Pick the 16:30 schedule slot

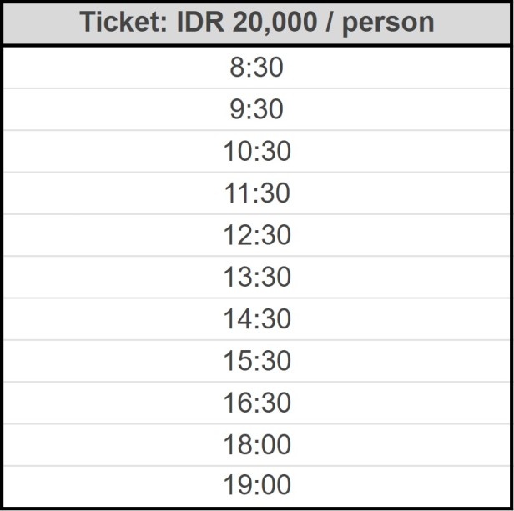pyautogui.click(x=257, y=403)
